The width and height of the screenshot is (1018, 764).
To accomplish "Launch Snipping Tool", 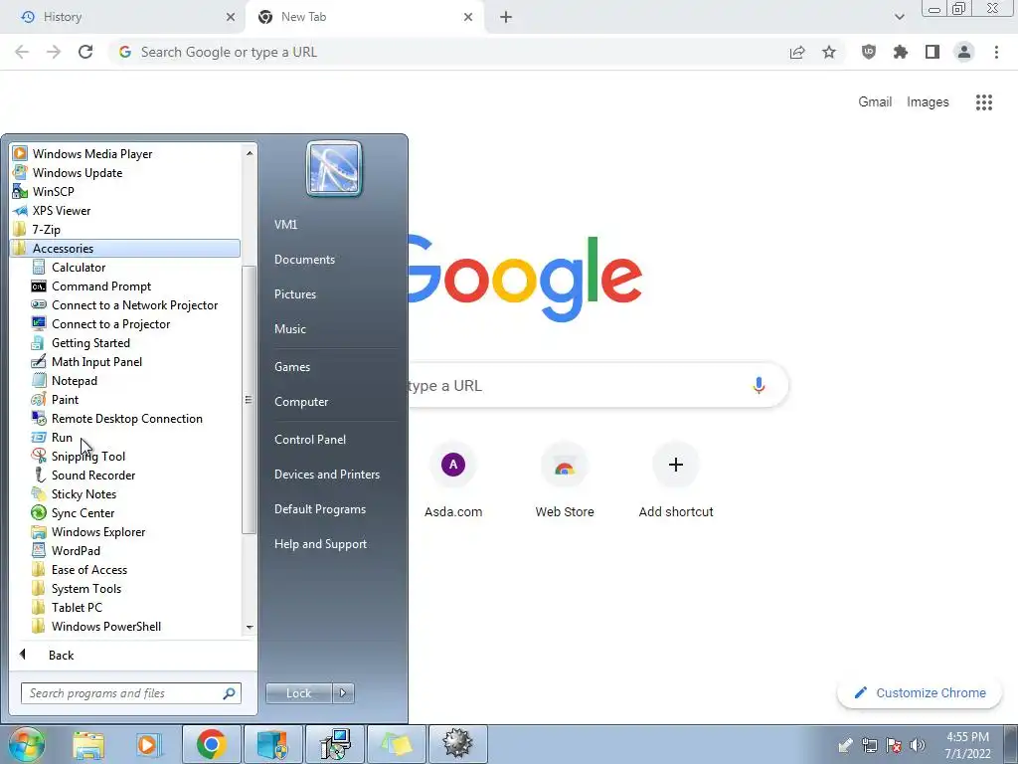I will [x=88, y=456].
